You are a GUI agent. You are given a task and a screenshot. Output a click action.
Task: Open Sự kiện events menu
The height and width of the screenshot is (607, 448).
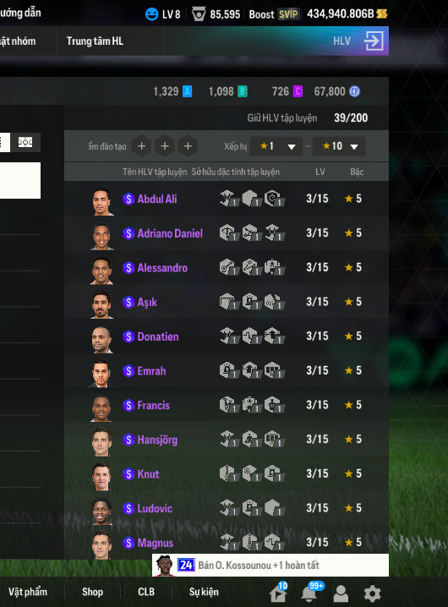(x=204, y=592)
